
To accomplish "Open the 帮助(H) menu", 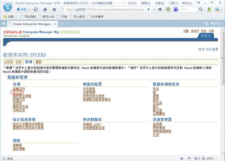I will tap(187, 3).
